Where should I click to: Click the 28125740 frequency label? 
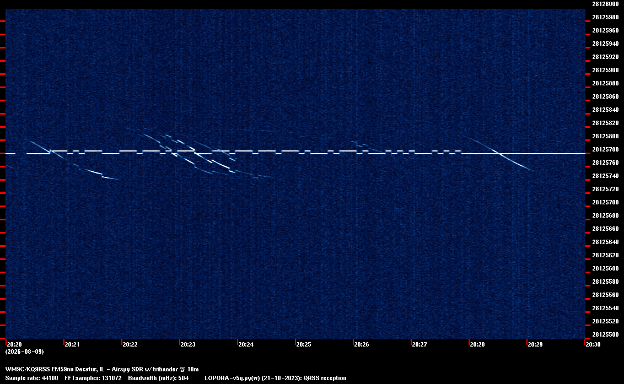pos(605,176)
